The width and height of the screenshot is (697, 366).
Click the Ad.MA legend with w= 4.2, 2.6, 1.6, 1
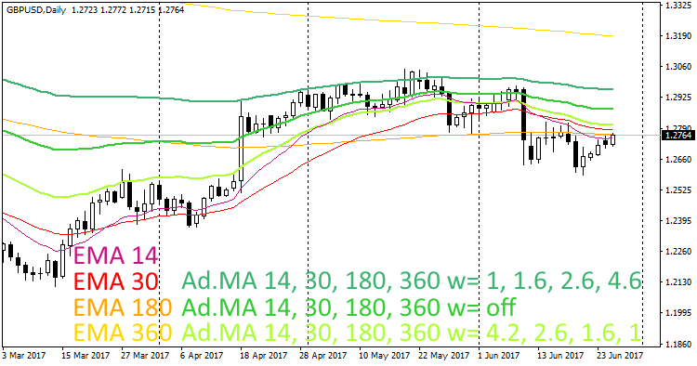(412, 333)
